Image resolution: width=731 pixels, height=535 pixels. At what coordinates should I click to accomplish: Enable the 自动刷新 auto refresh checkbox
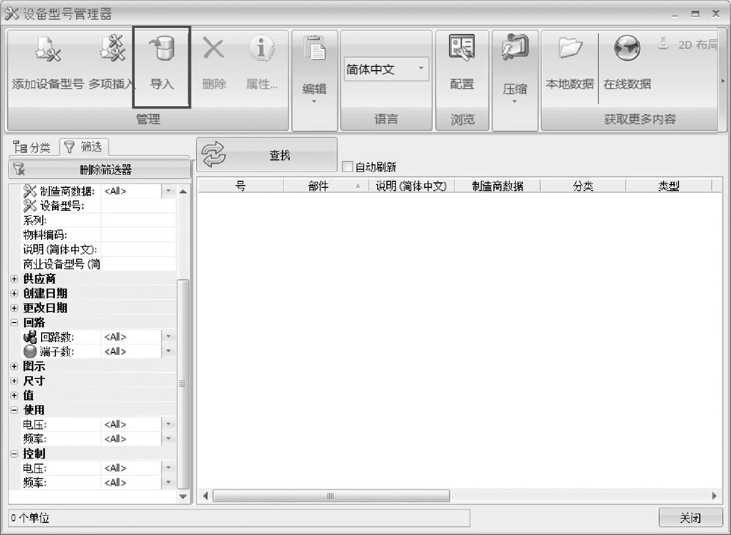[x=347, y=166]
